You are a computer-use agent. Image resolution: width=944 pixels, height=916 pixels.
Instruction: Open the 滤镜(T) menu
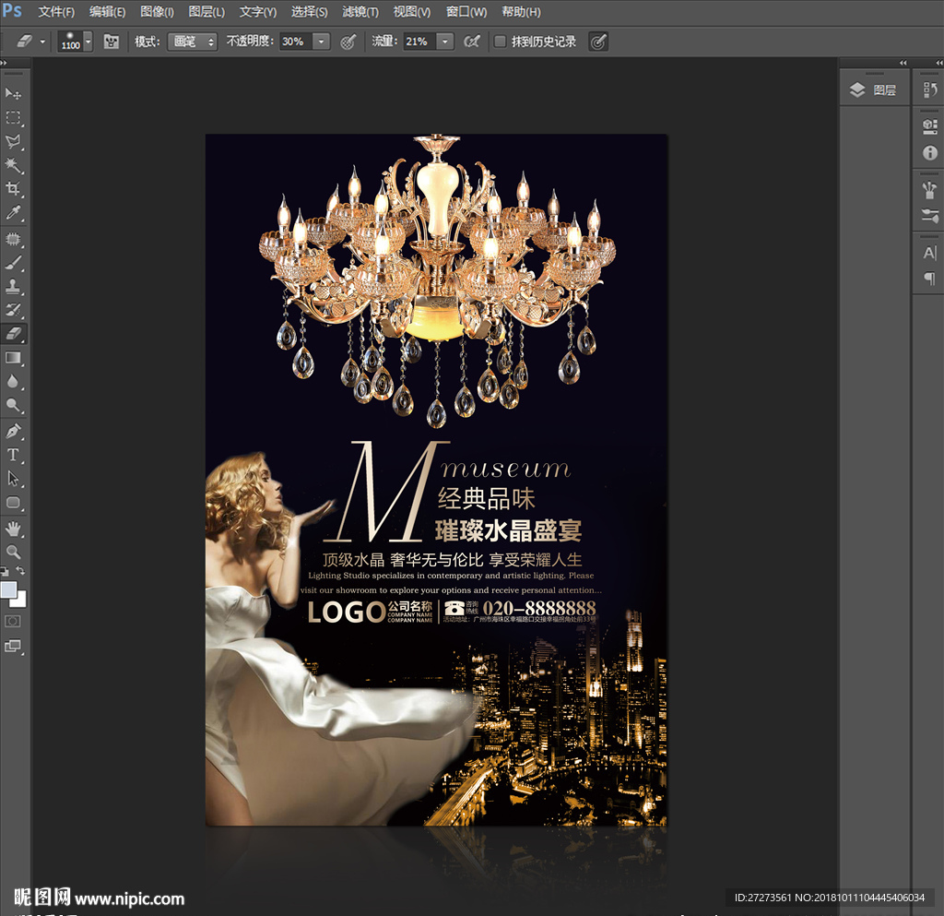click(360, 12)
